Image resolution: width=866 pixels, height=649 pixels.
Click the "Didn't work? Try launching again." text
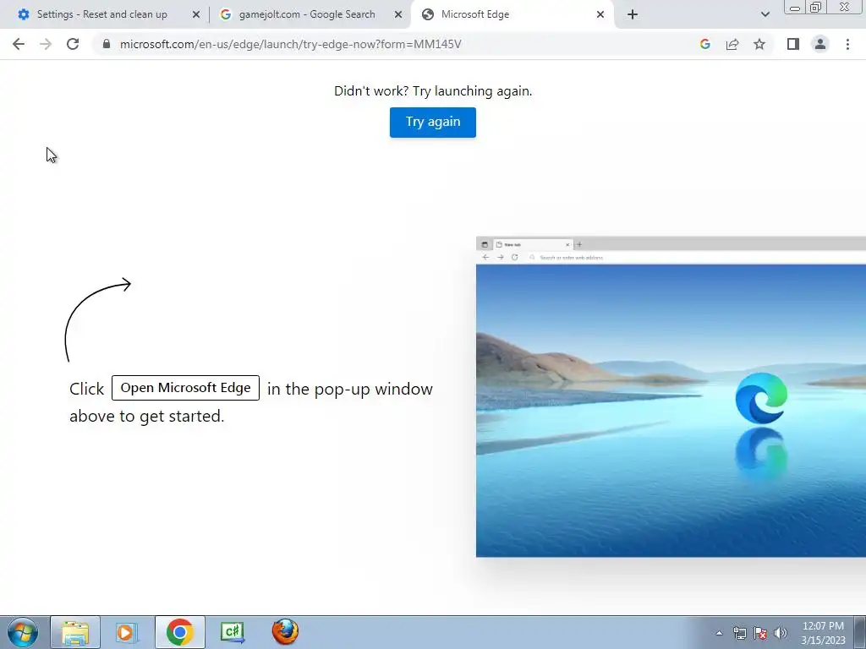(433, 90)
